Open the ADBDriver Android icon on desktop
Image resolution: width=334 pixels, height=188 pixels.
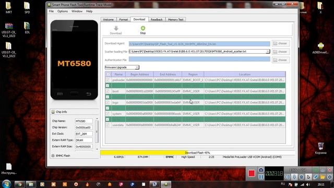tap(320, 48)
